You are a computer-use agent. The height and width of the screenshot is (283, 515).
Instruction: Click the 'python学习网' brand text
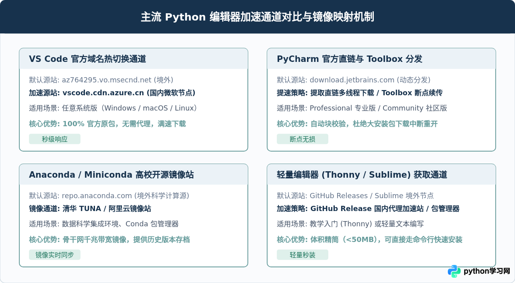[487, 271]
